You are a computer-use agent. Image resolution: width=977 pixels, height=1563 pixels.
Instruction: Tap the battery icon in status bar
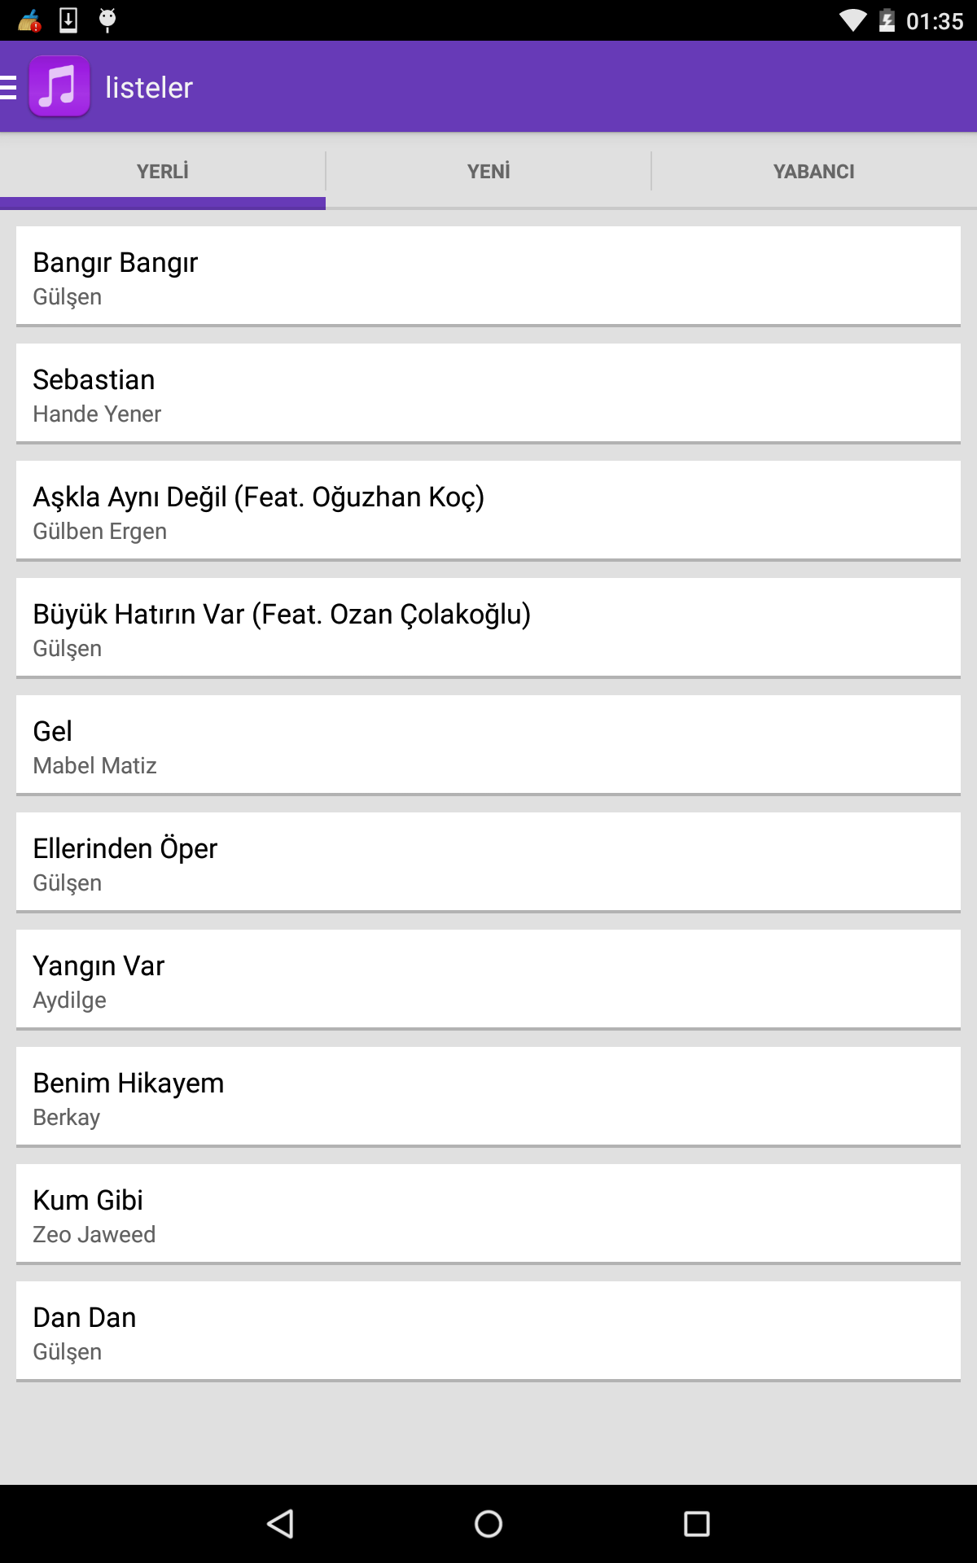coord(887,20)
